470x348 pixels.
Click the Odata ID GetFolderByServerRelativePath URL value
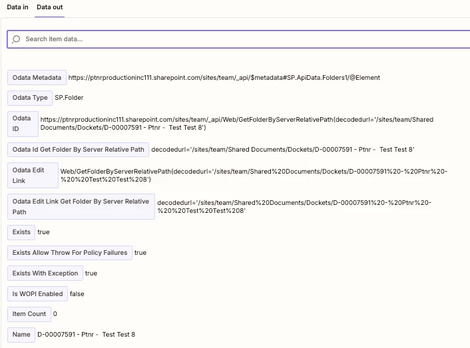pyautogui.click(x=237, y=123)
